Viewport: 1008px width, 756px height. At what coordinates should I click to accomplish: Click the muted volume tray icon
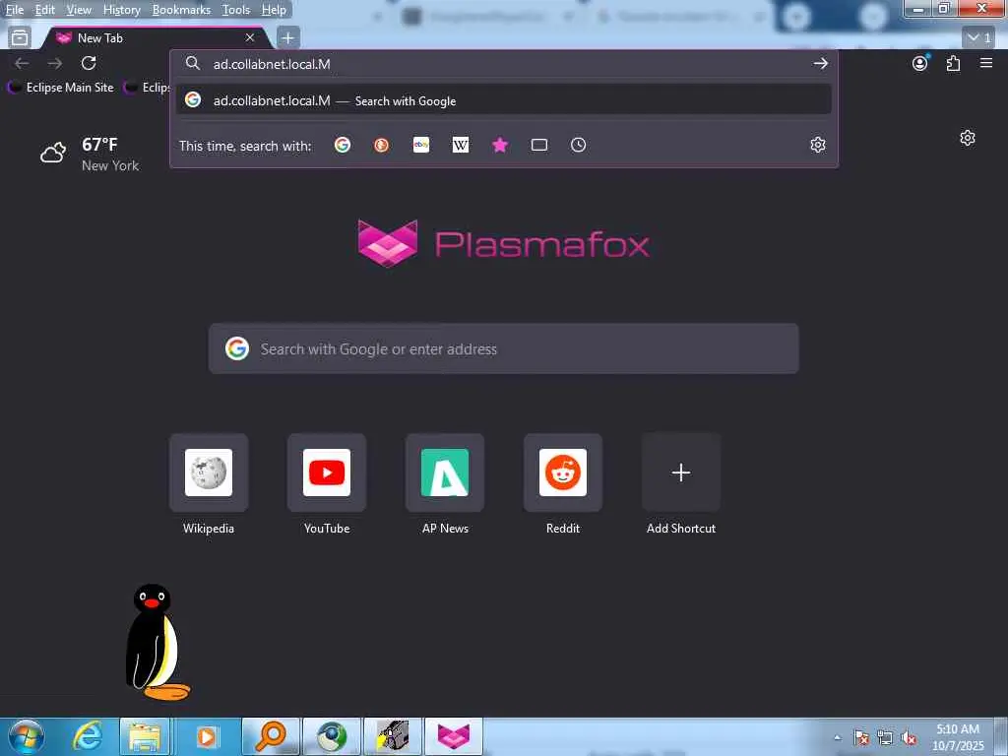(x=909, y=738)
